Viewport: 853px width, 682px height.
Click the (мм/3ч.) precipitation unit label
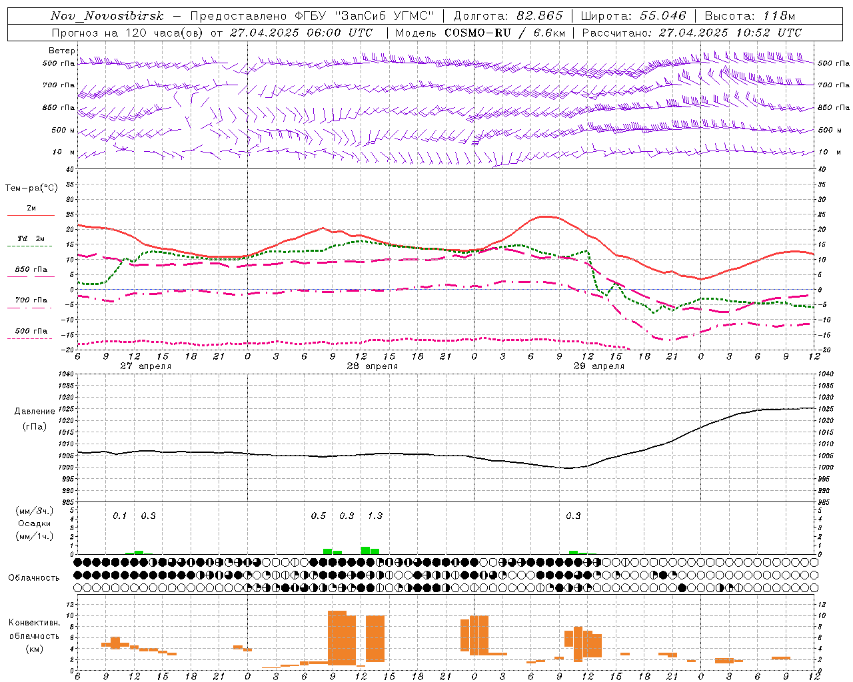(35, 511)
